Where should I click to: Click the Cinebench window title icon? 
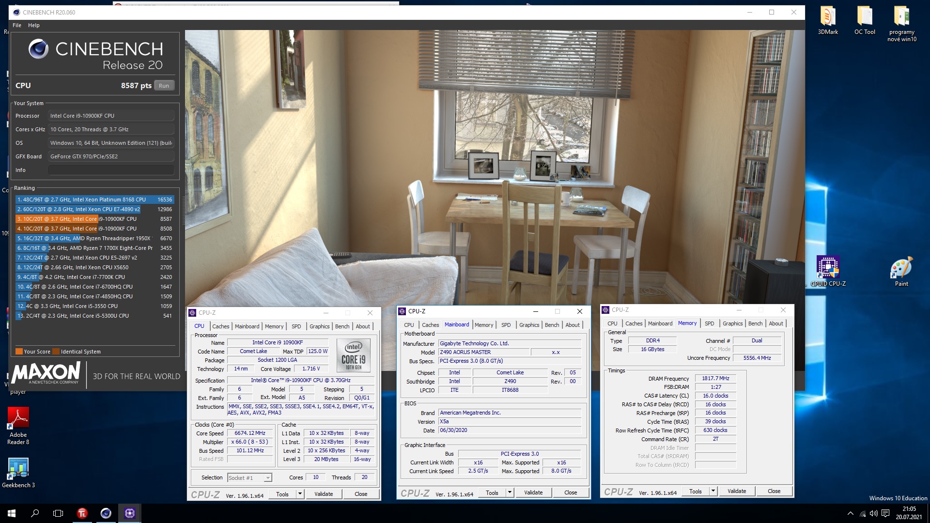pos(16,12)
